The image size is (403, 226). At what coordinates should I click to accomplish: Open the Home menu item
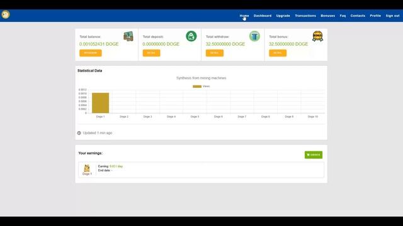pyautogui.click(x=244, y=16)
